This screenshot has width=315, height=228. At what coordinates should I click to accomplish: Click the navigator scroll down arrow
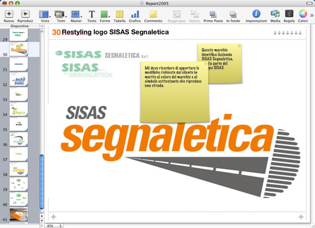point(42,220)
